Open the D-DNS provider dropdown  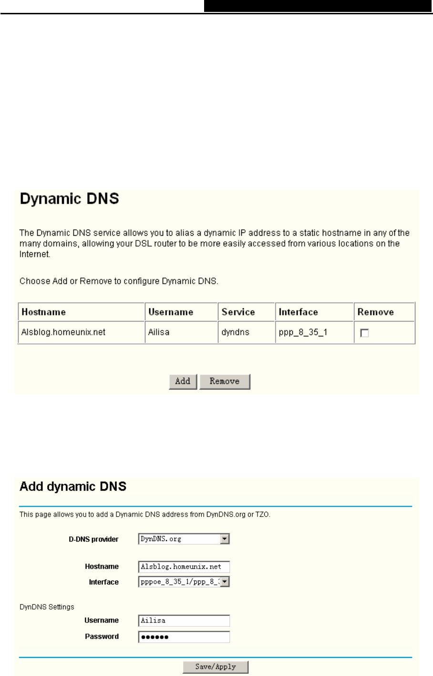click(x=184, y=539)
